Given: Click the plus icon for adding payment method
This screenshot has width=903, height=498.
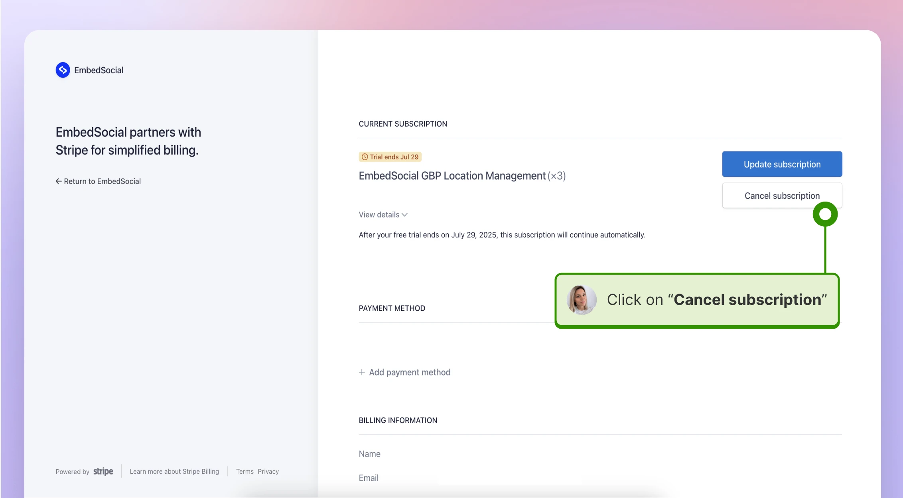Looking at the screenshot, I should (362, 372).
